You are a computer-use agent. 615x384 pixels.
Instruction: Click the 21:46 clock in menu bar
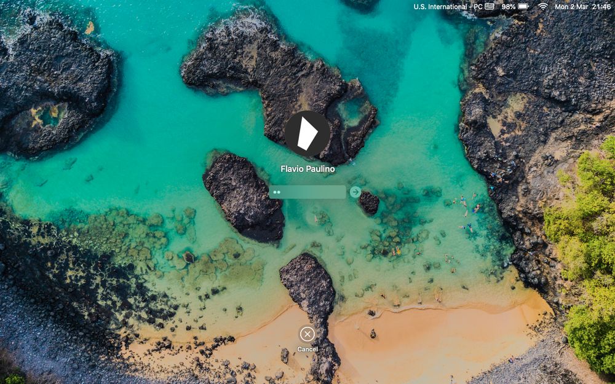point(601,7)
